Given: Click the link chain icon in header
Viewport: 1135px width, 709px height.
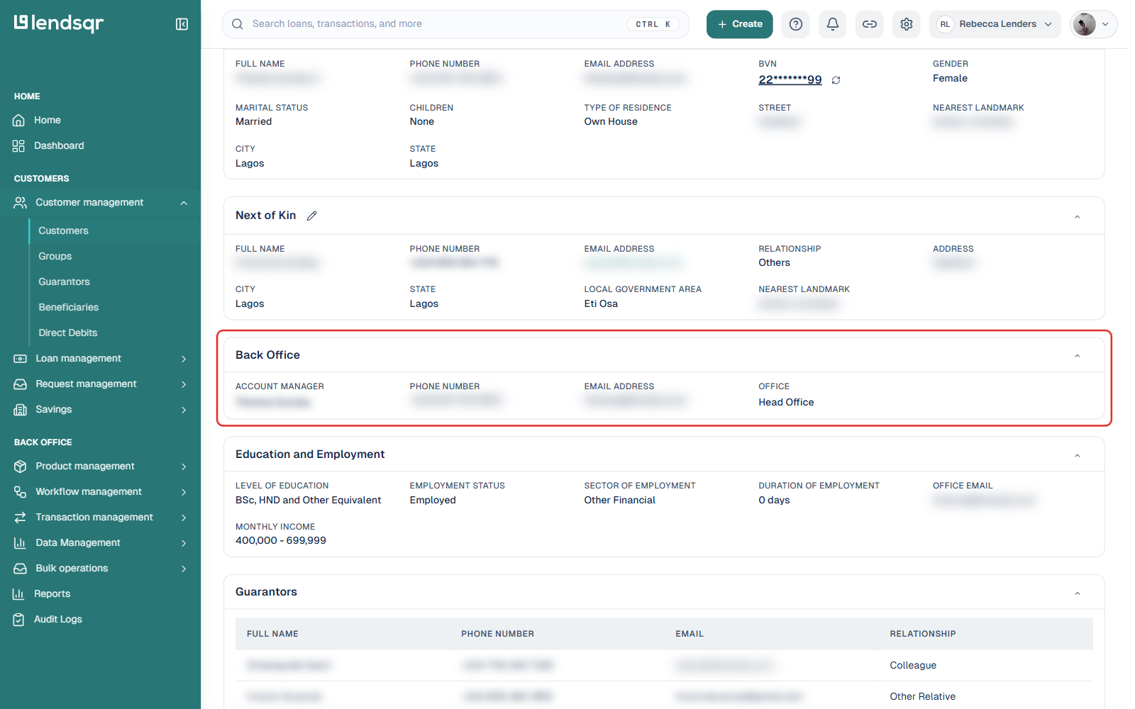Looking at the screenshot, I should (x=870, y=24).
